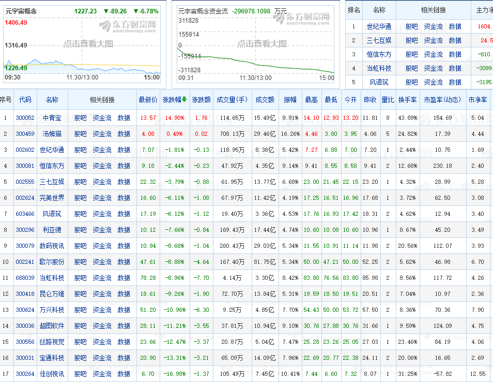Sort by 成交额 column header

[265, 100]
